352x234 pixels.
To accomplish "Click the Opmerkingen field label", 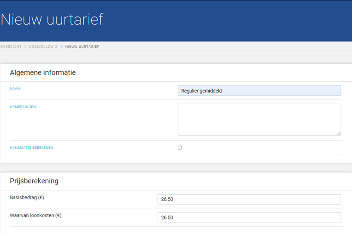I will point(23,107).
